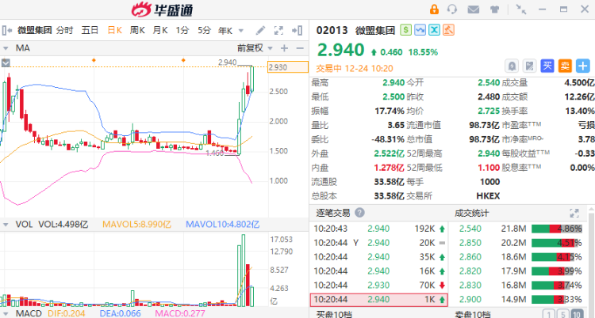Screen dimensions: 595x318
Task: Select the highlighted 10:20:44 1K trade row
Action: [x=379, y=300]
